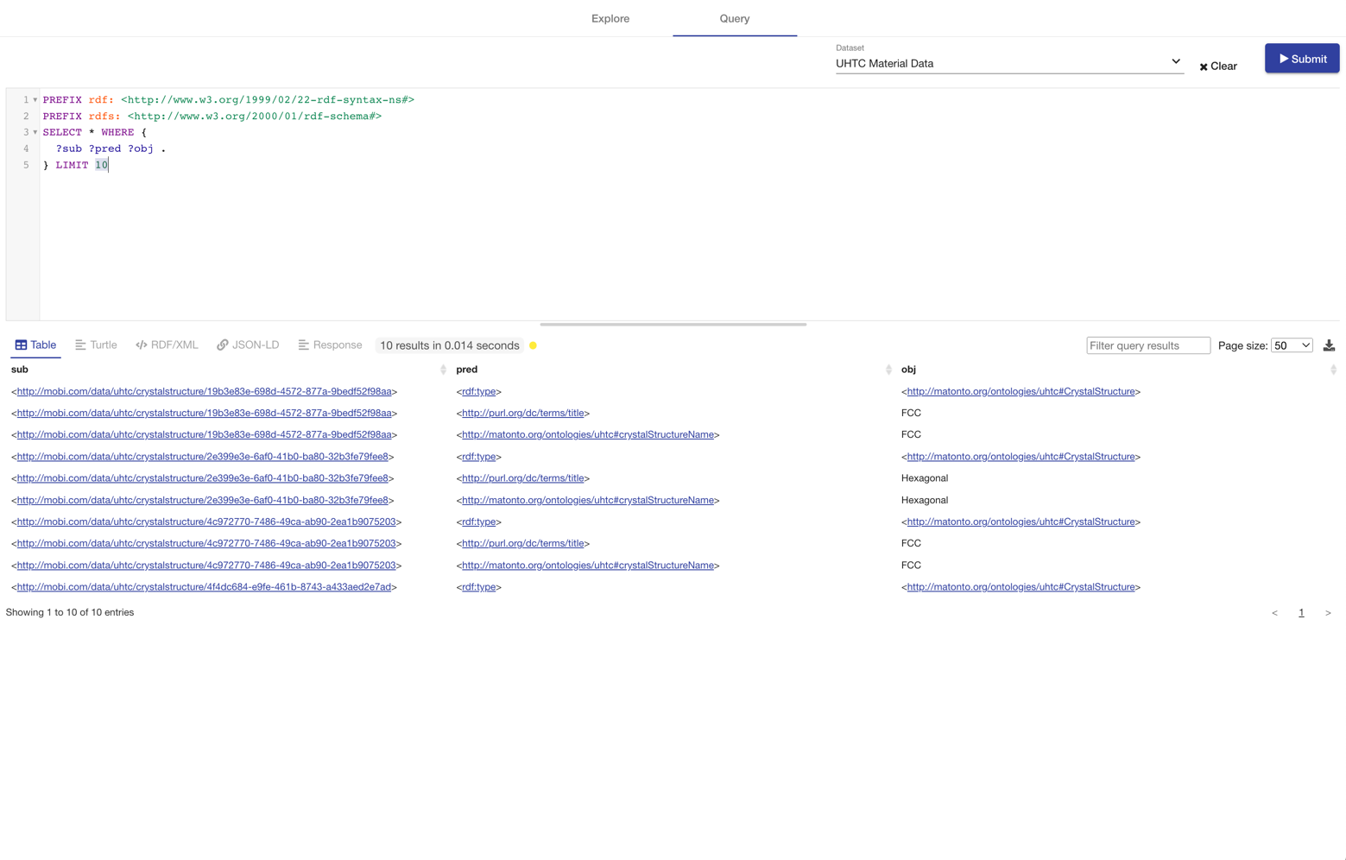This screenshot has height=860, width=1346.
Task: Open the rdf:type predicate link
Action: 478,391
